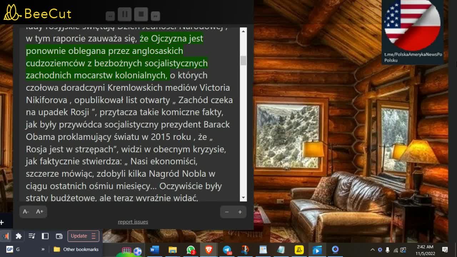Open the report issues link
Viewport: 457px width, 257px height.
pos(133,222)
